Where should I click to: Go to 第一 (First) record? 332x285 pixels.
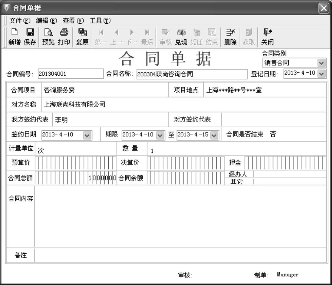click(101, 37)
